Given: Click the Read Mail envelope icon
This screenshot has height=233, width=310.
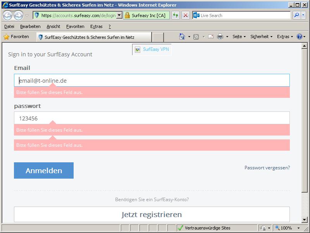Looking at the screenshot, I should click(211, 37).
